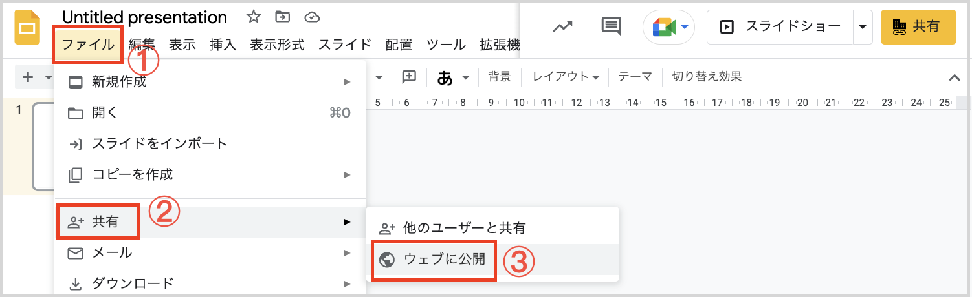Select コピーを作成 menu item
972x297 pixels.
point(210,174)
